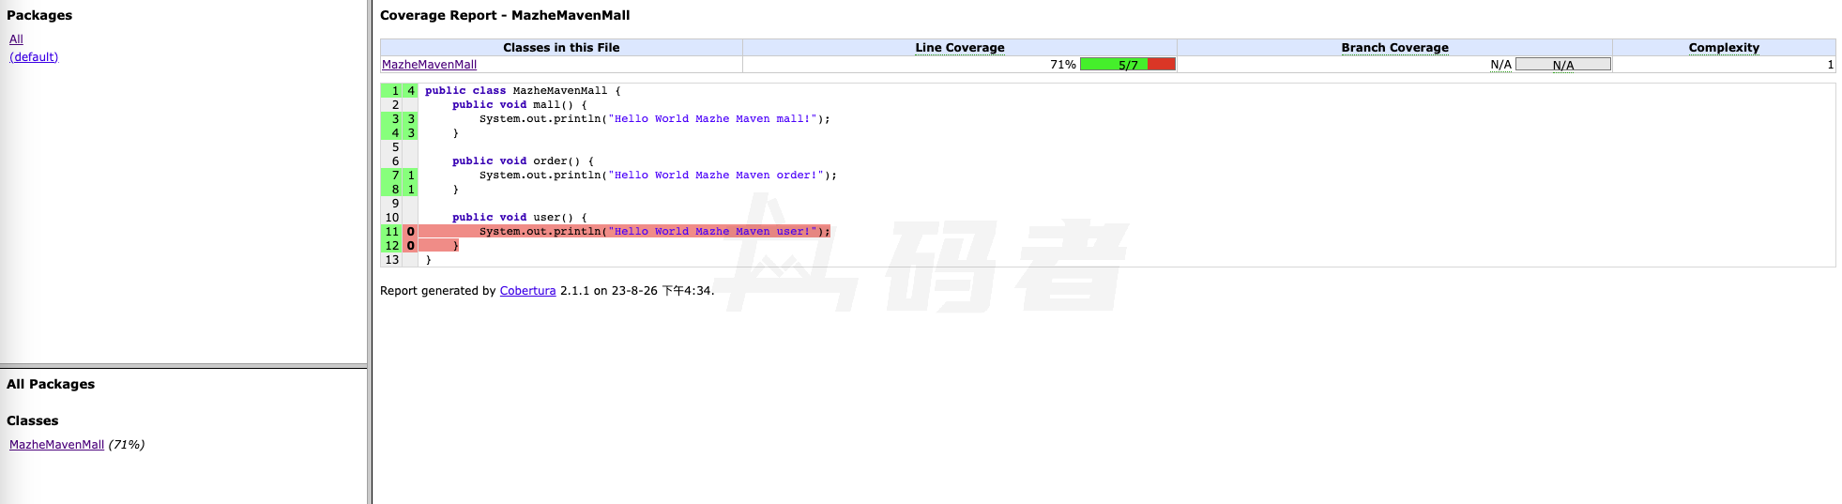Click MazheMavenMall link in coverage table
The width and height of the screenshot is (1842, 504).
(429, 65)
